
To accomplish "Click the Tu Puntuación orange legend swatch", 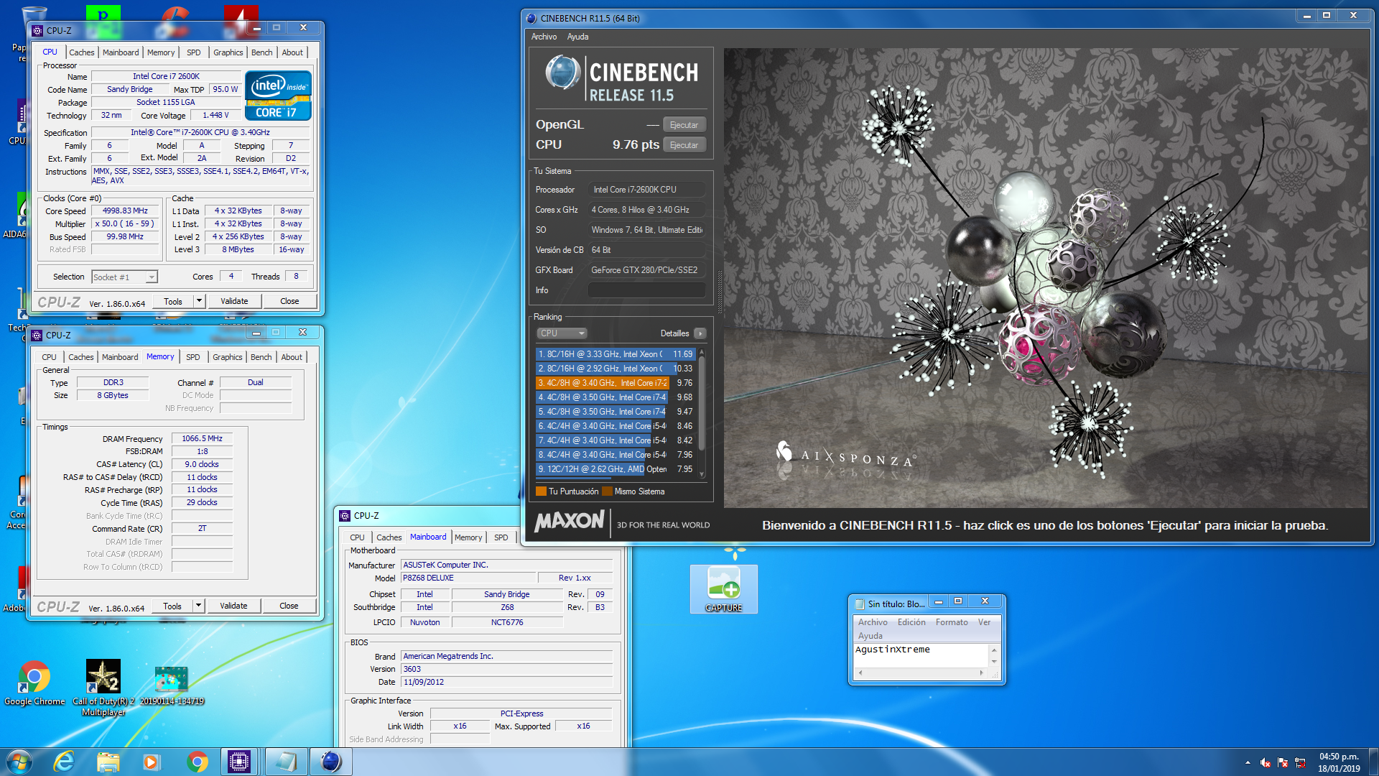I will 542,491.
